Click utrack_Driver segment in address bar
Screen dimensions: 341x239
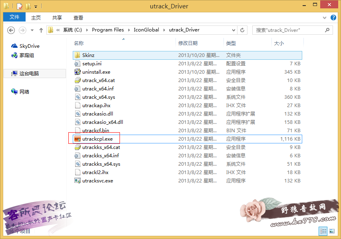[x=184, y=30]
